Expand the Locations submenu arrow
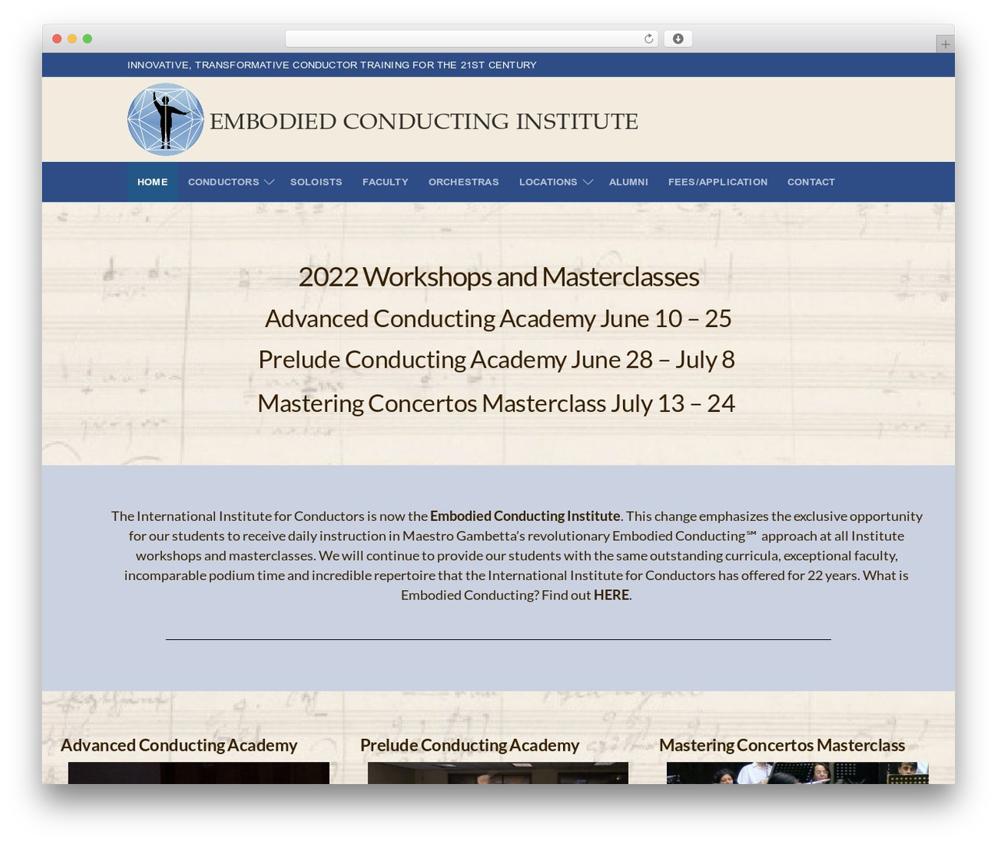Screen dimensions: 997x844 pyautogui.click(x=588, y=182)
